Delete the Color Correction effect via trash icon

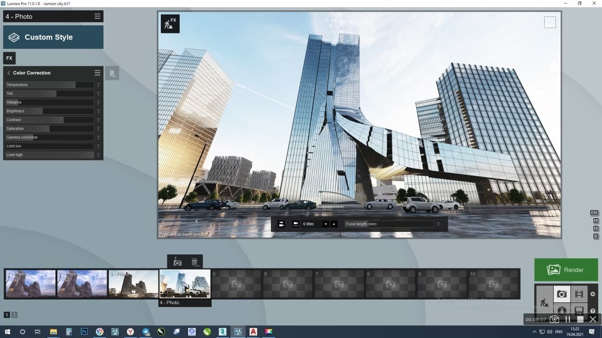[x=112, y=73]
